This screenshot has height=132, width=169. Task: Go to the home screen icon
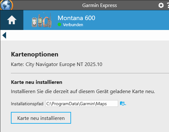[12, 20]
